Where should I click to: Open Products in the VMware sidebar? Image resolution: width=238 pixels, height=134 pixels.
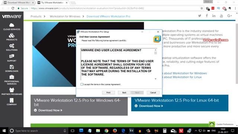pyautogui.click(x=12, y=37)
